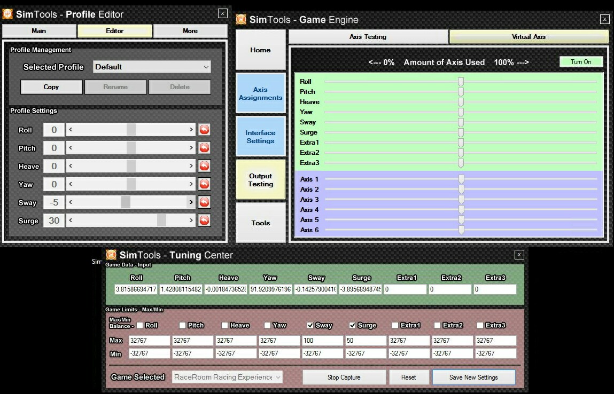
Task: Click the Axis 6 slider thumb
Action: tap(461, 230)
